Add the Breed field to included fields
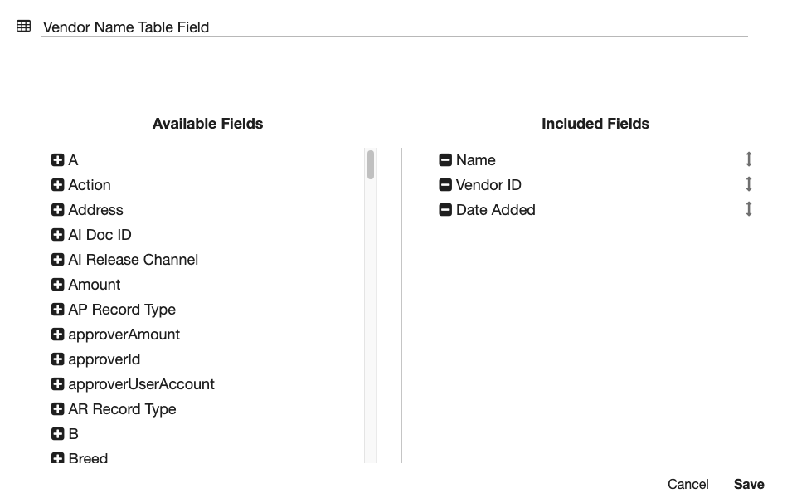Image resolution: width=792 pixels, height=503 pixels. pos(56,458)
